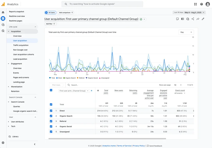Image resolution: width=212 pixels, height=148 pixels.
Task: Open the Edit comparisons icon
Action: click(x=182, y=19)
